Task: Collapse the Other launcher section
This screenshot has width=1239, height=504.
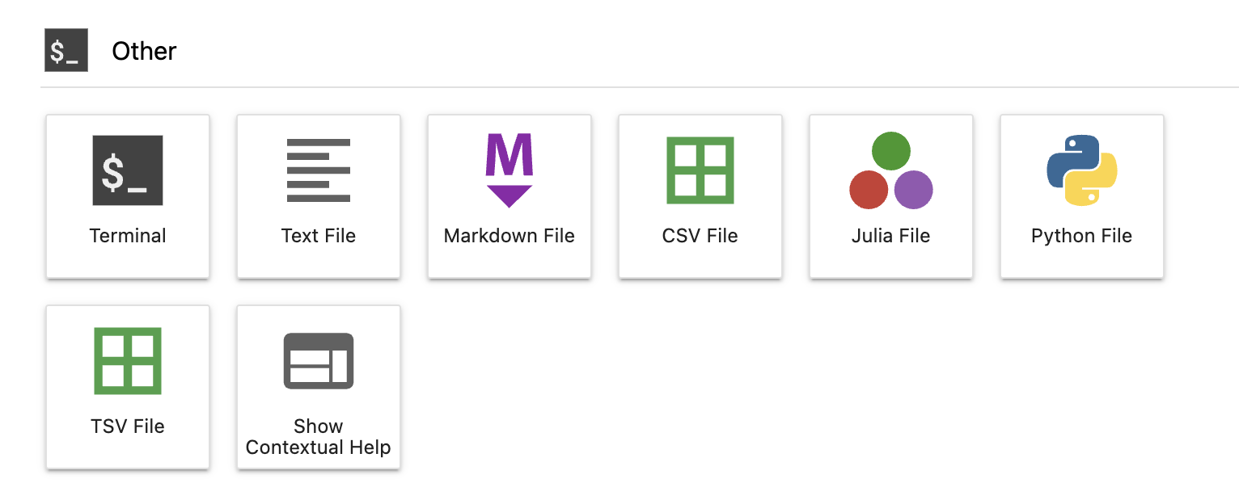Action: click(144, 51)
